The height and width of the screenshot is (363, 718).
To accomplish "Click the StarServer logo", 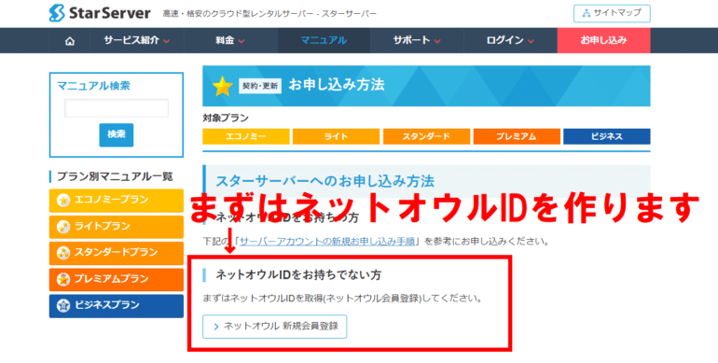I will [x=100, y=13].
